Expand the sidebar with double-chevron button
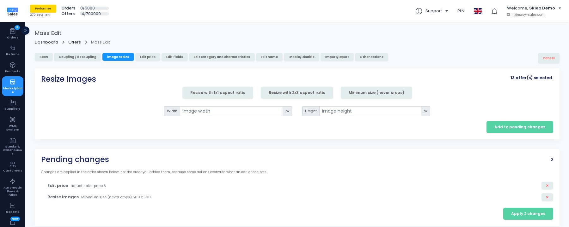This screenshot has width=569, height=227. click(x=25, y=31)
